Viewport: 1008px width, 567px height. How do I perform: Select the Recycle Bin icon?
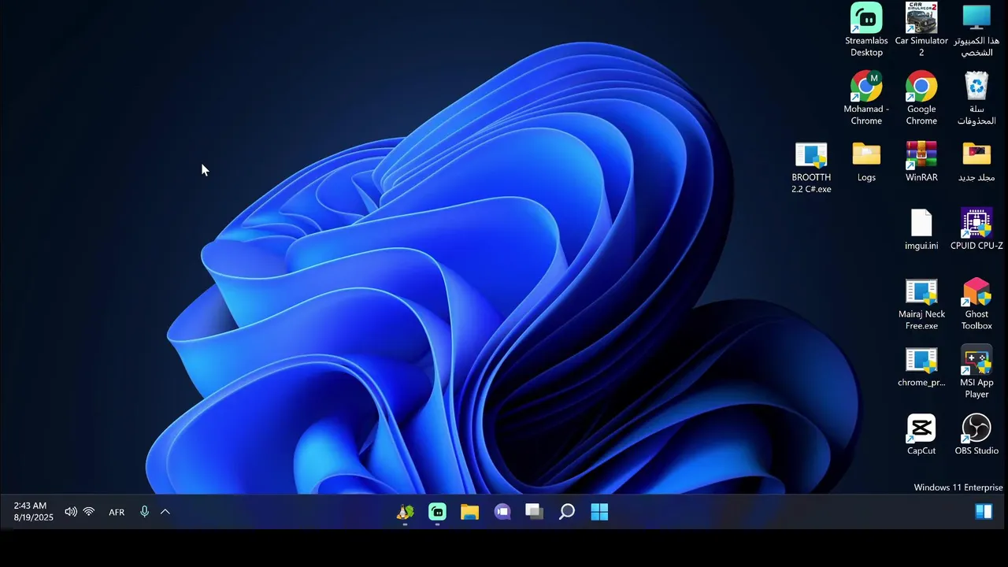coord(976,98)
